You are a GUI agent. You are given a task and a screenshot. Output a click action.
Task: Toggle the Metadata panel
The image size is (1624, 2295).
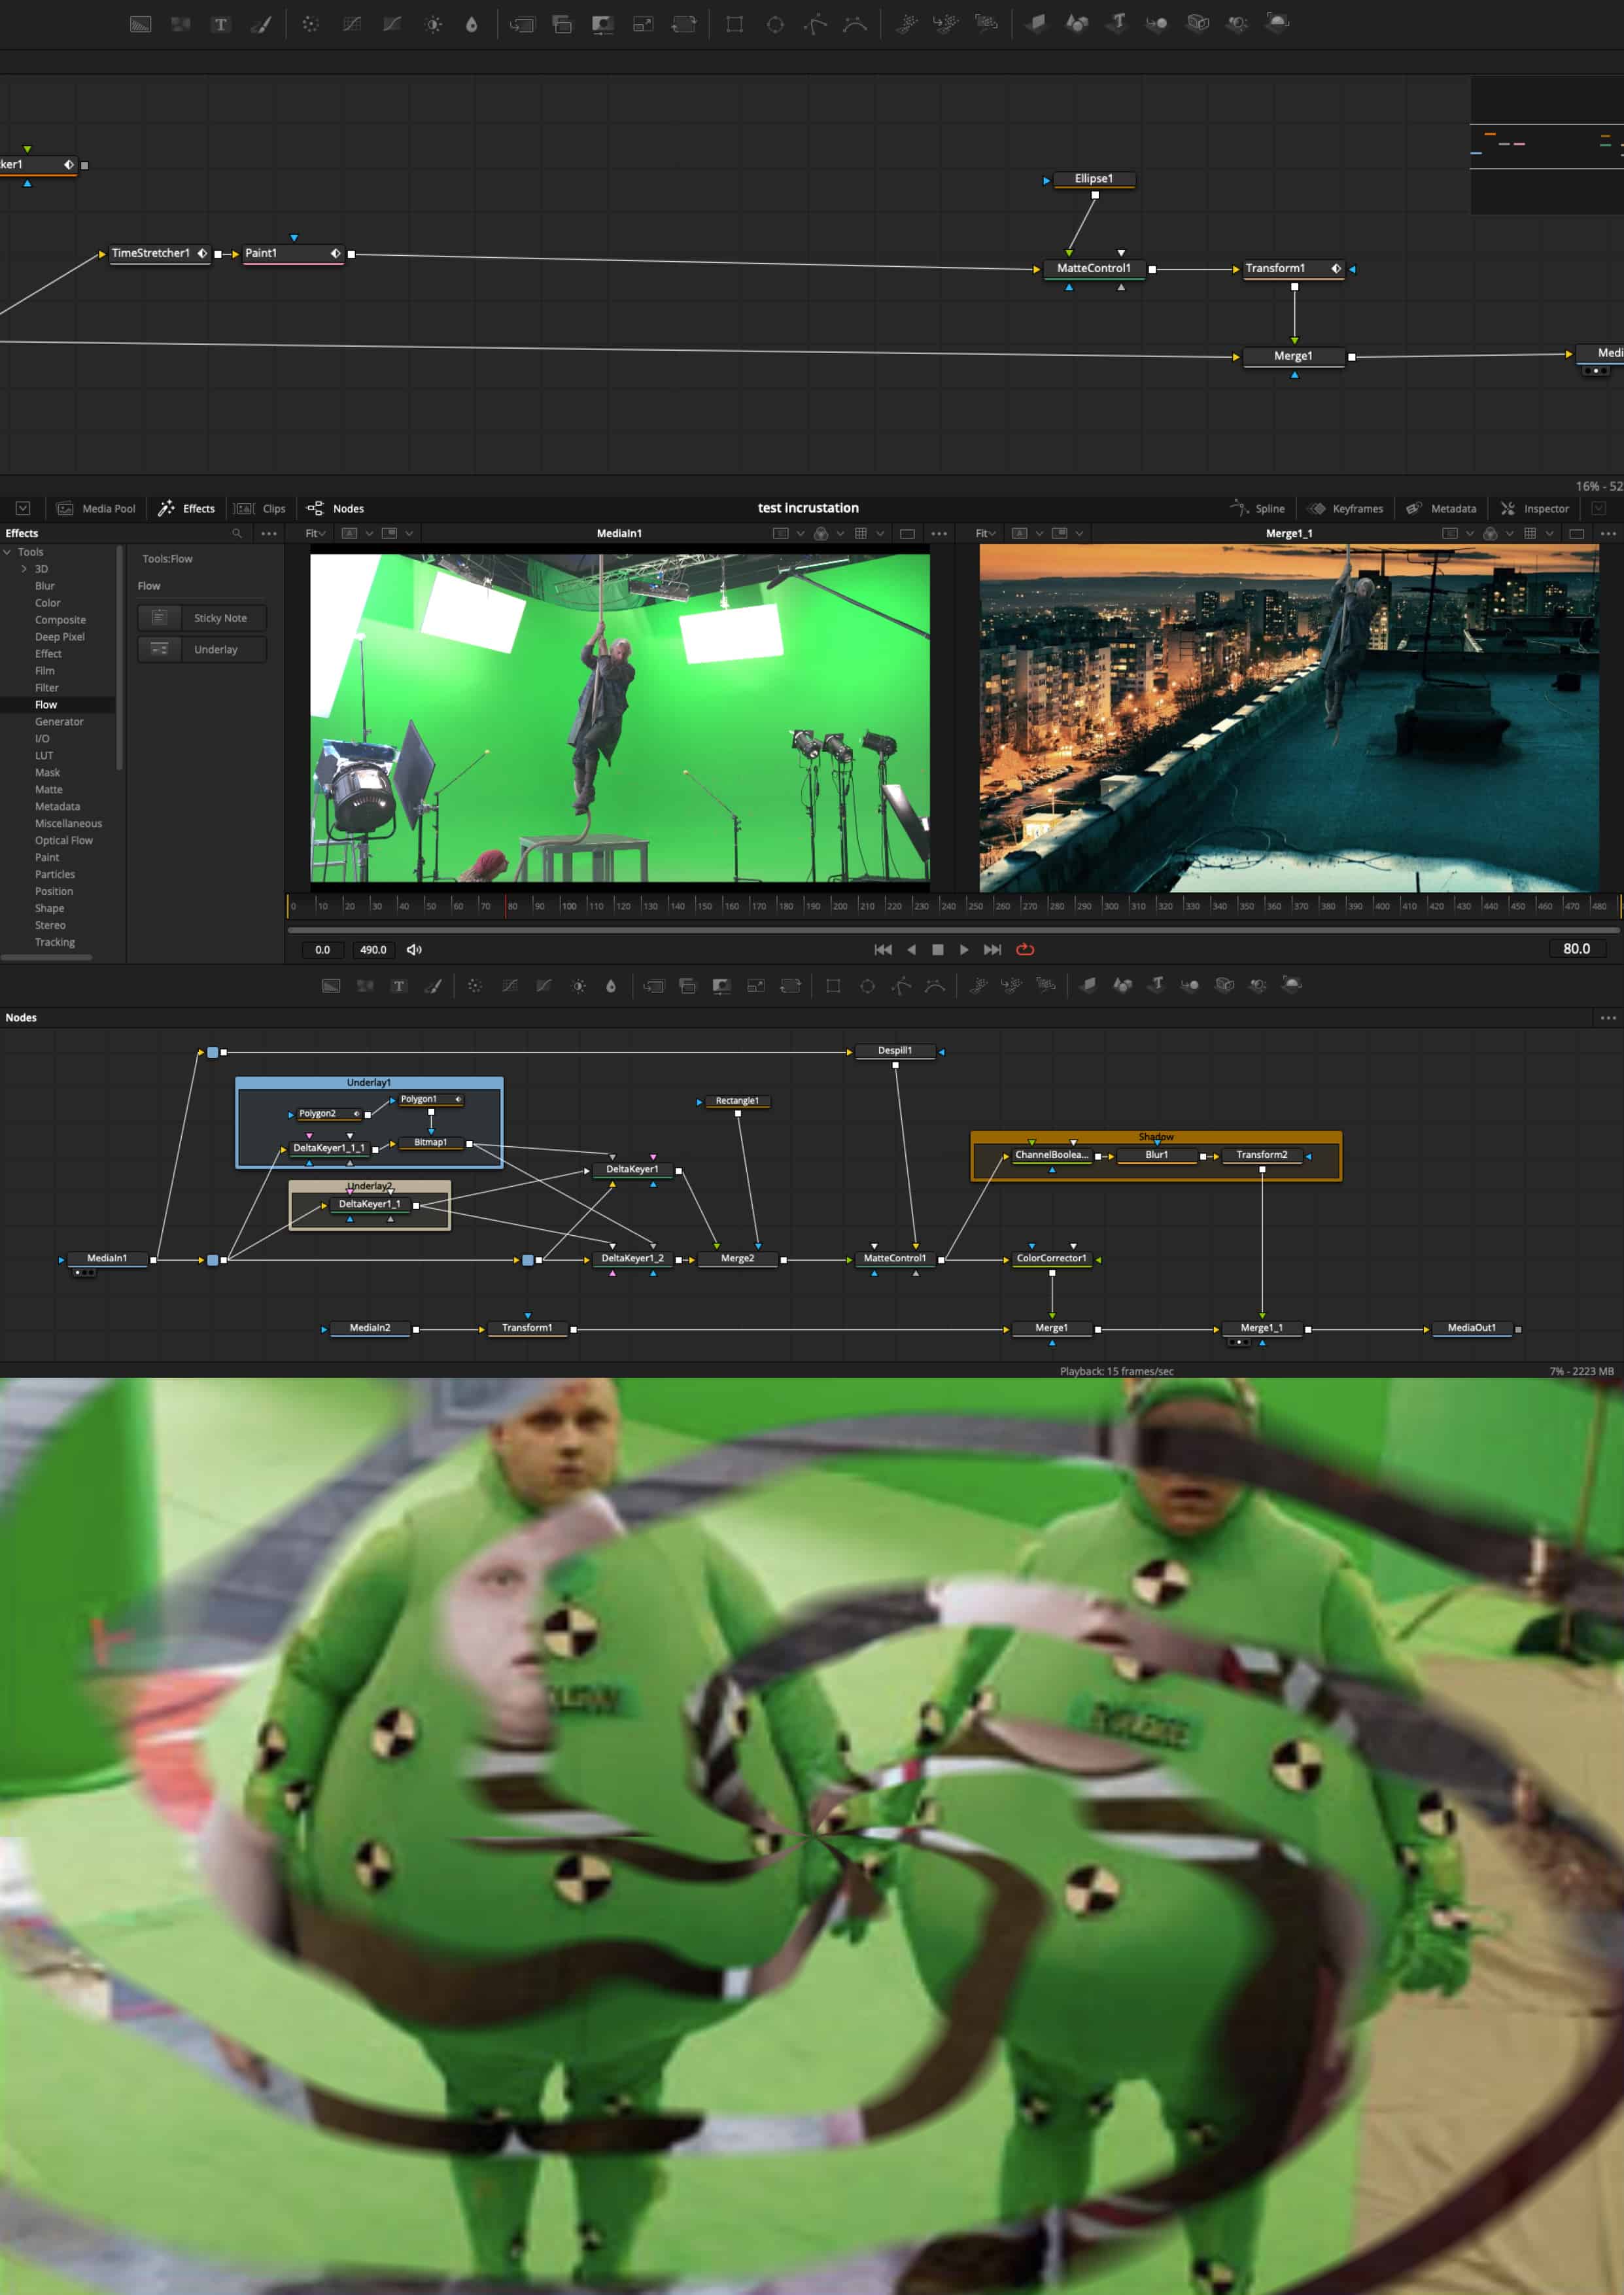click(1441, 508)
